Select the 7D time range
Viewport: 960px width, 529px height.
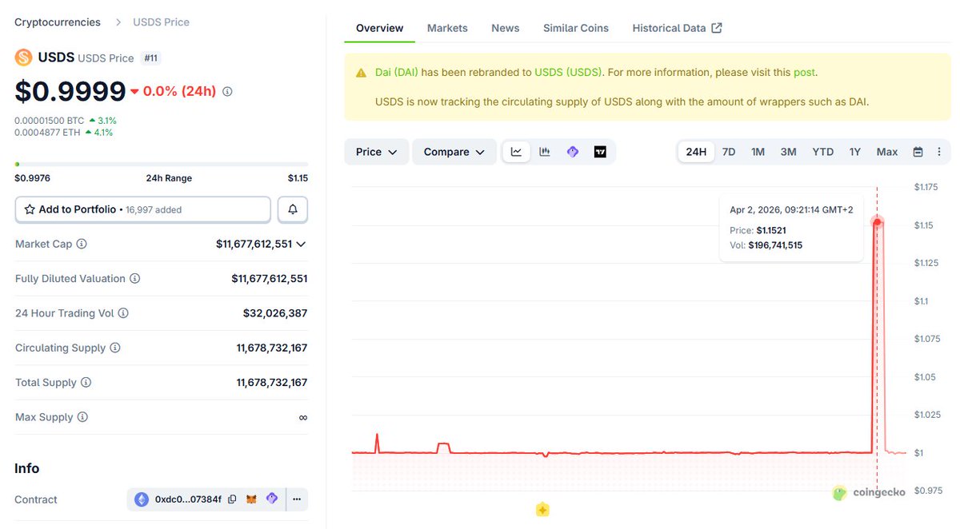pos(729,152)
